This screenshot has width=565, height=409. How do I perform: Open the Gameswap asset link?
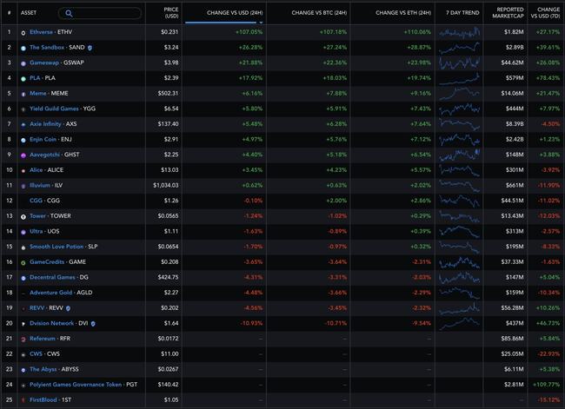(44, 63)
